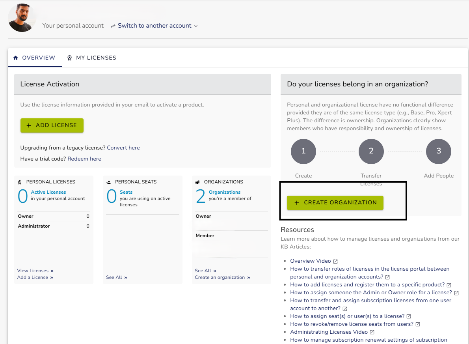Follow the Redeem here link

[84, 159]
